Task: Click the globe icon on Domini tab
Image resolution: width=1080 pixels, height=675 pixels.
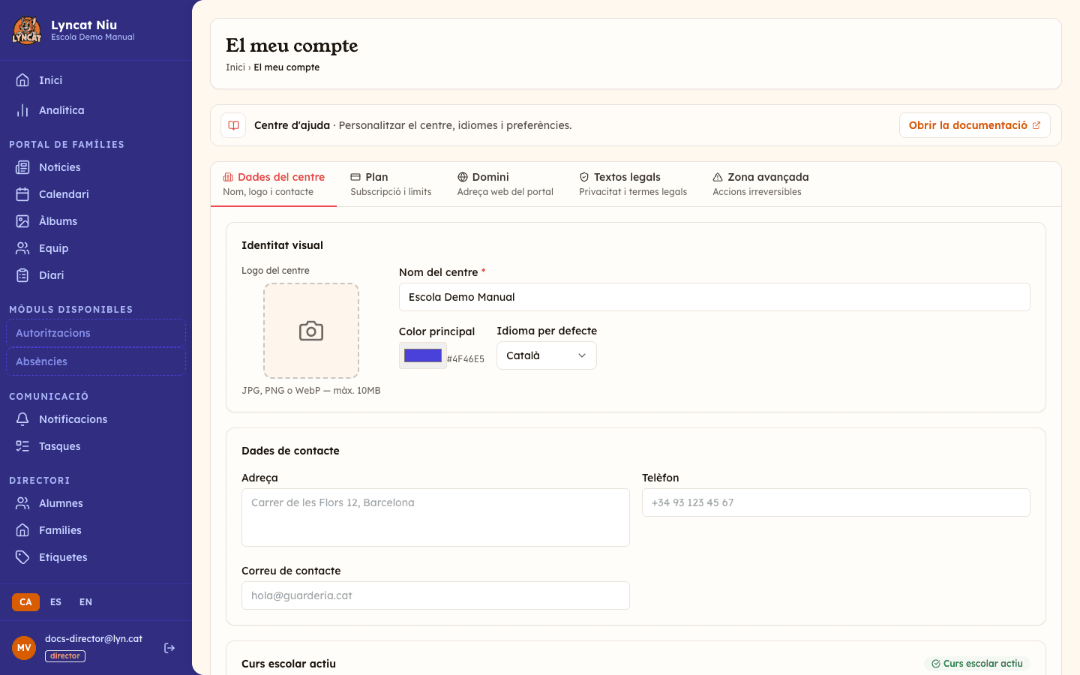Action: [463, 177]
